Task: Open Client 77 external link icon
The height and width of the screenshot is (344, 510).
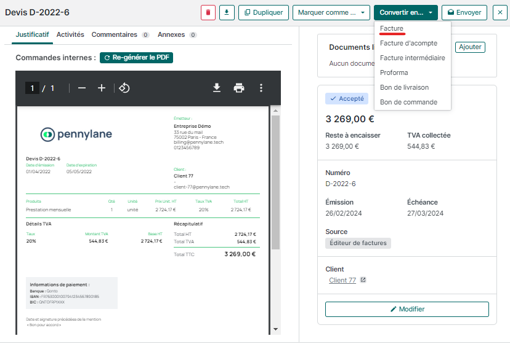Action: tap(363, 281)
